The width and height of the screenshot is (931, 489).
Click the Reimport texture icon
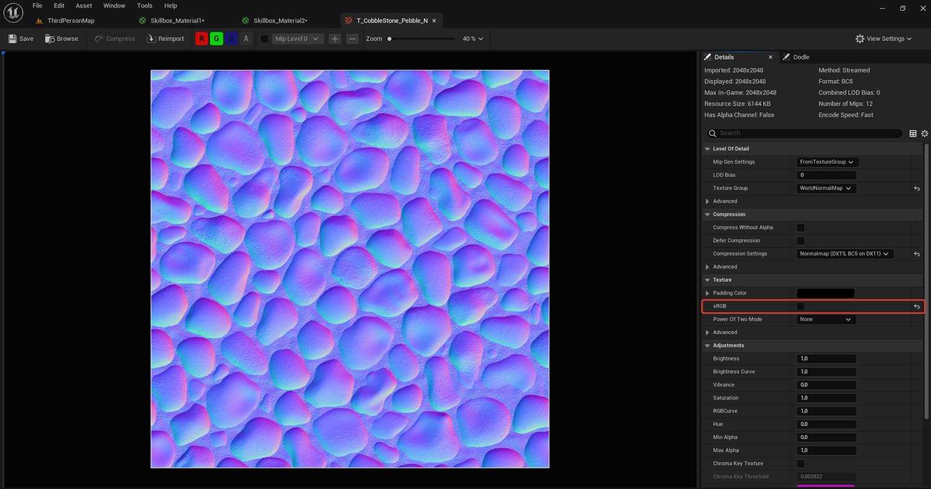pyautogui.click(x=152, y=39)
